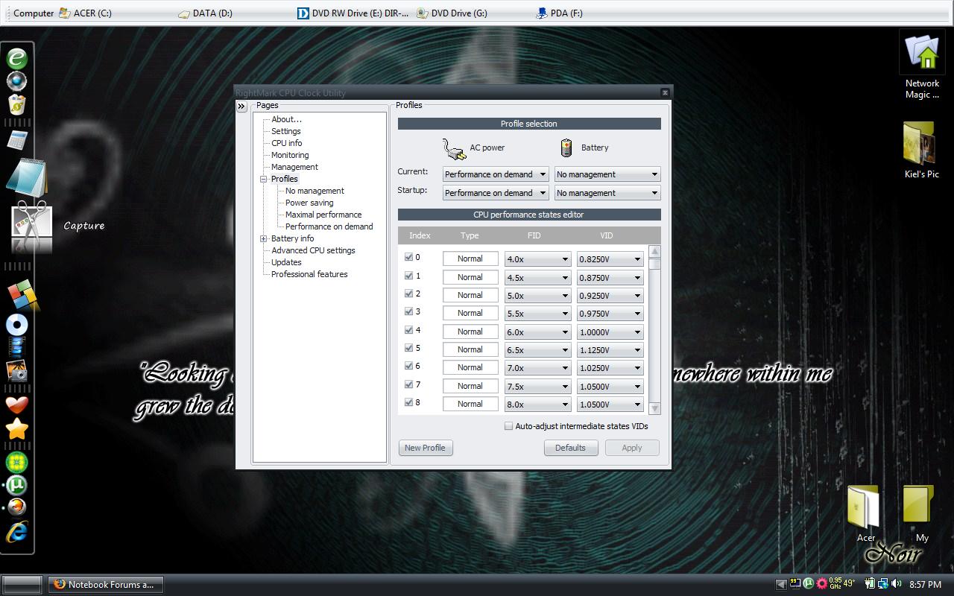Open DATA (D:) drive in top bar
Screen dimensions: 954x596
(206, 13)
